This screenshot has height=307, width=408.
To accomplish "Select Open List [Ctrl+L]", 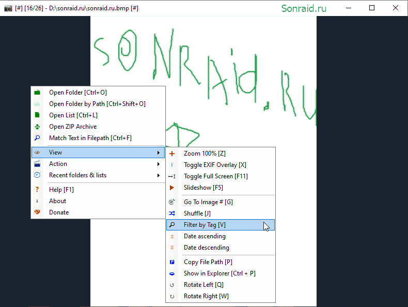I will [98, 115].
